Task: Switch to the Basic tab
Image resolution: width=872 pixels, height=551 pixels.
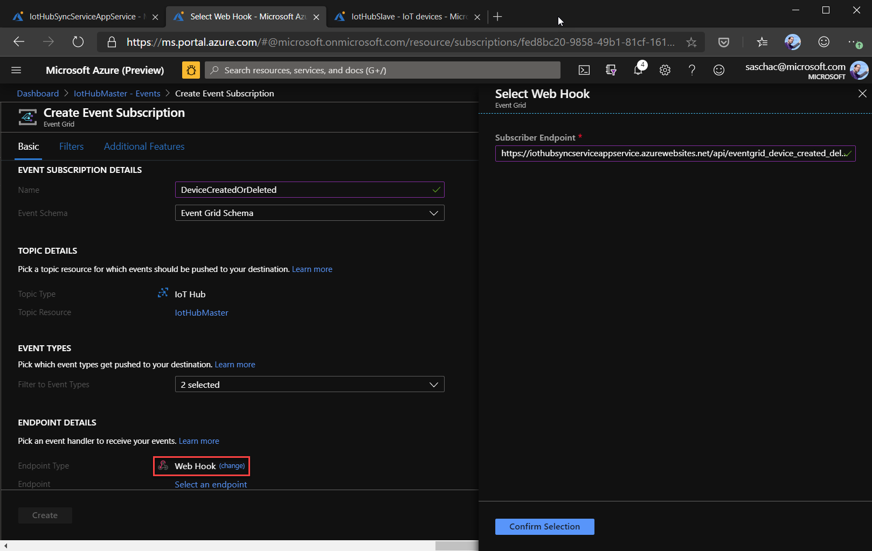Action: 29,147
